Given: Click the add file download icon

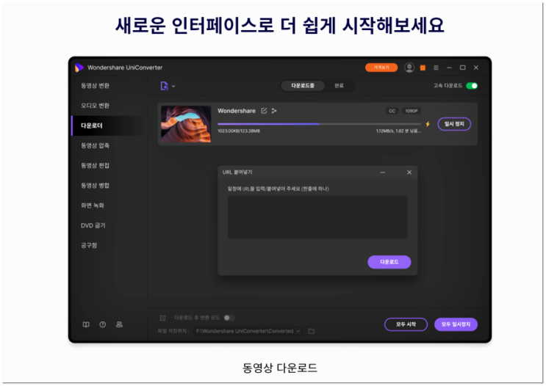Looking at the screenshot, I should (164, 86).
